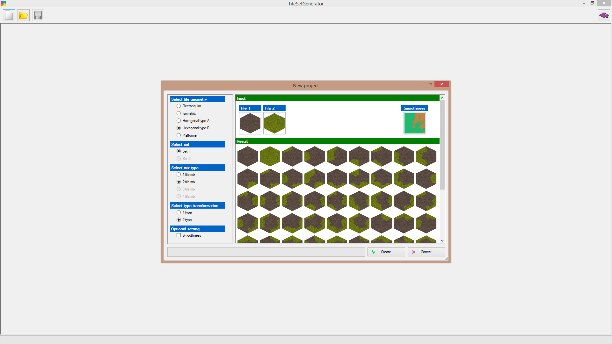Choose the 1 tile mix option
The image size is (612, 344).
point(179,175)
